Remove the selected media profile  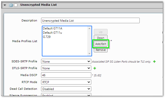point(101,50)
